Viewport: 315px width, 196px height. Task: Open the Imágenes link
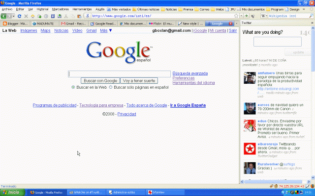click(x=29, y=30)
